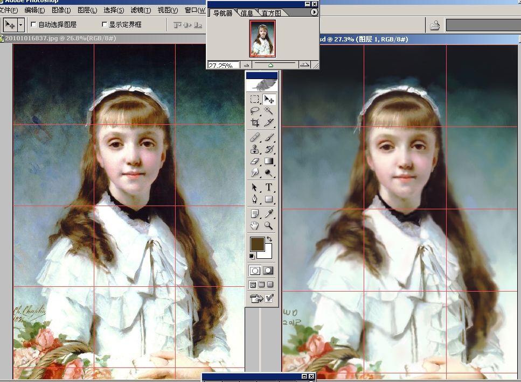The width and height of the screenshot is (521, 382).
Task: Select the Smudge tool
Action: pyautogui.click(x=255, y=173)
